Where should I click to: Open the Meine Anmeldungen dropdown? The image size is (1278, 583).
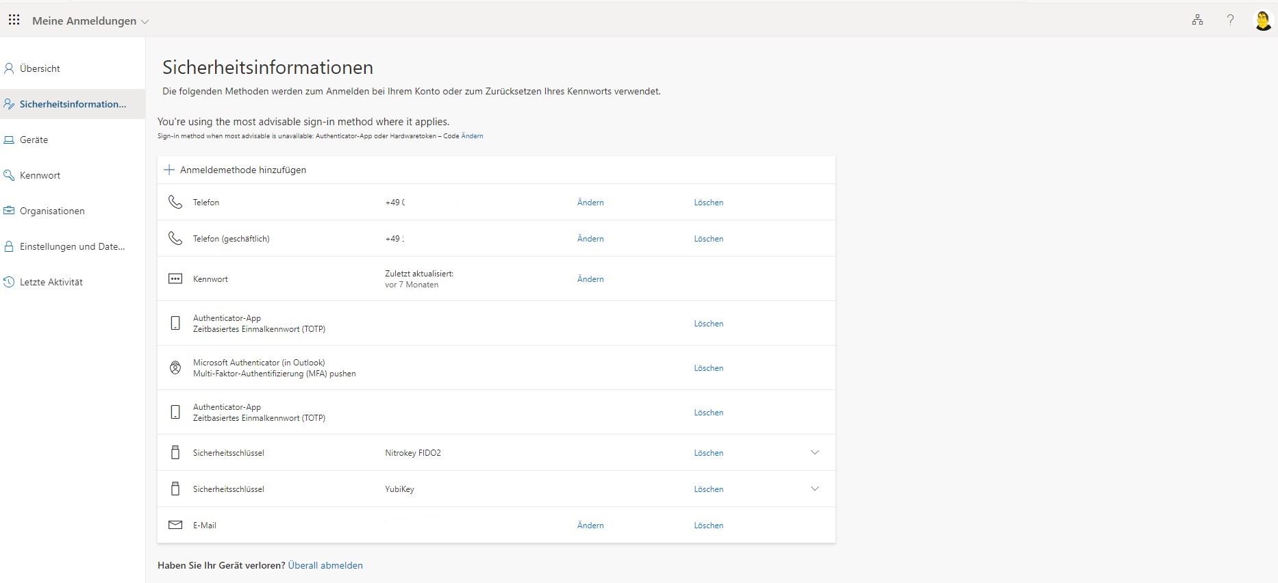pyautogui.click(x=90, y=21)
